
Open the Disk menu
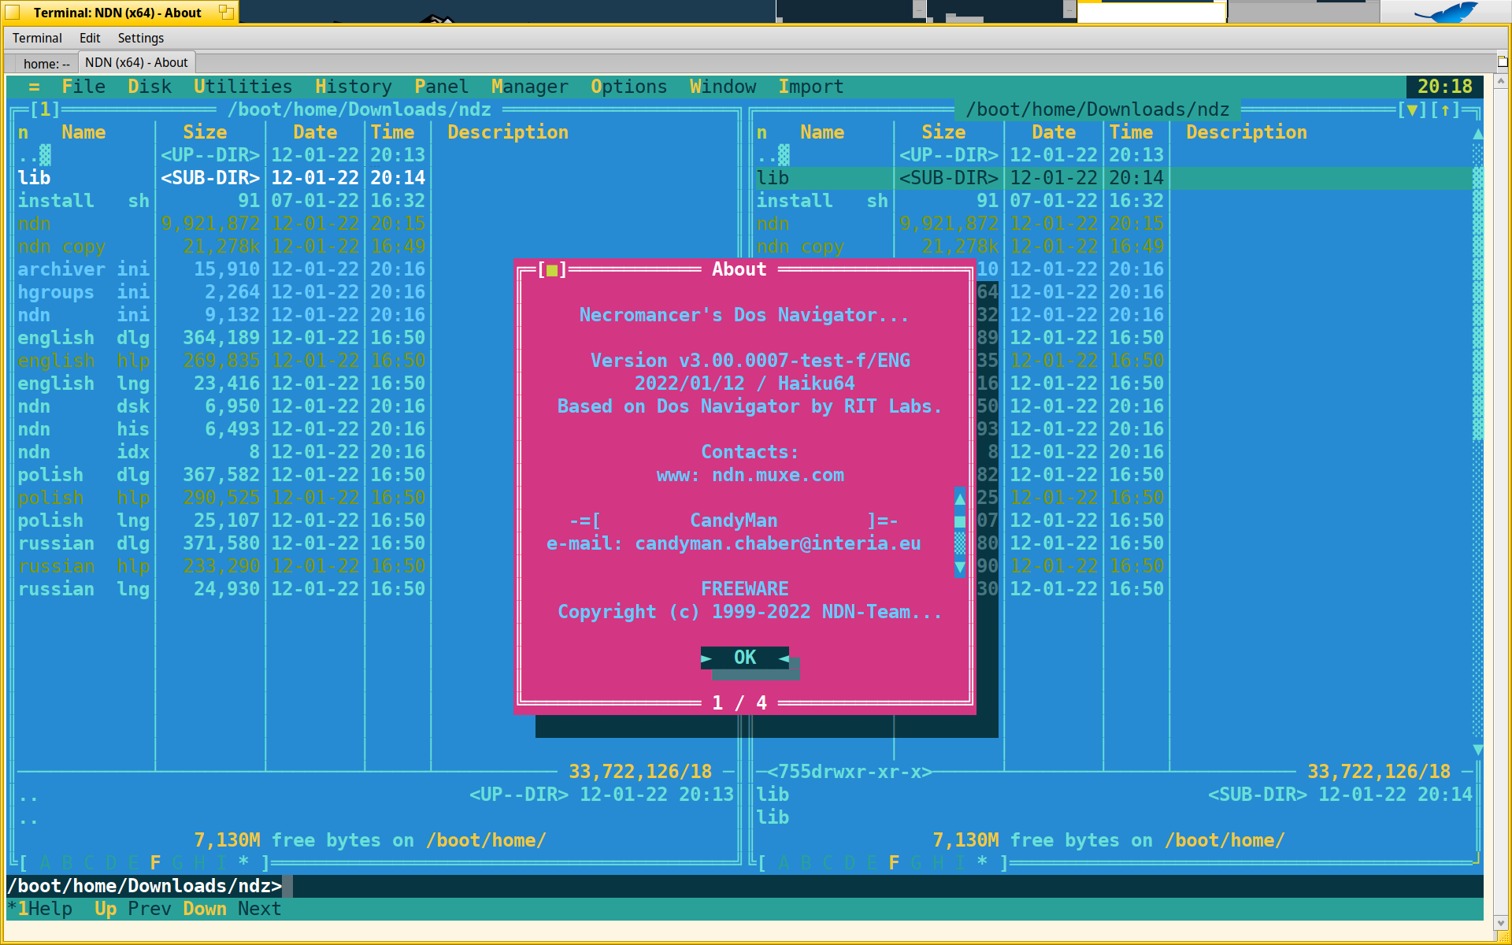tap(150, 87)
